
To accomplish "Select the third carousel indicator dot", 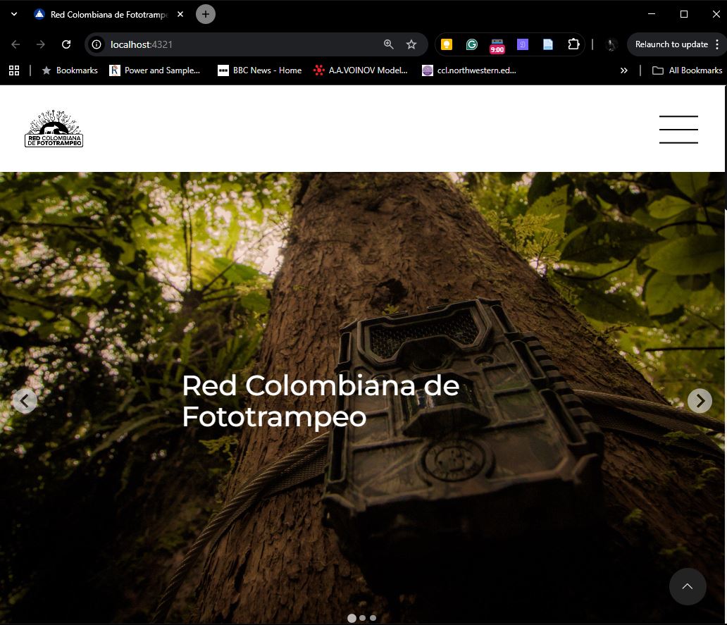I will click(373, 618).
